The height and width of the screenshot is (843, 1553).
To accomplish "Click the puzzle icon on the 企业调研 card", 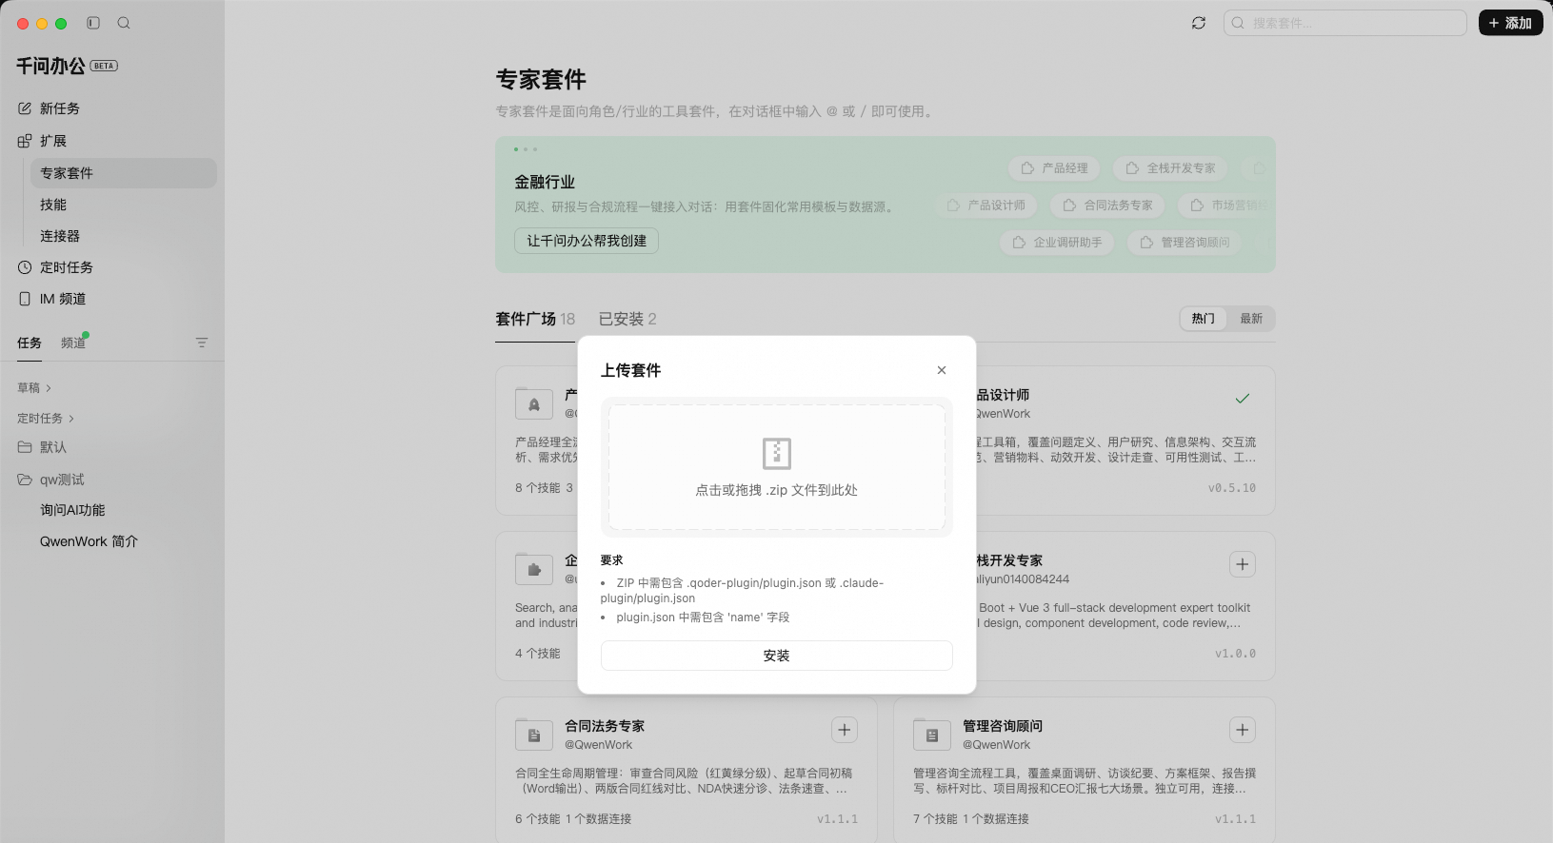I will [534, 569].
